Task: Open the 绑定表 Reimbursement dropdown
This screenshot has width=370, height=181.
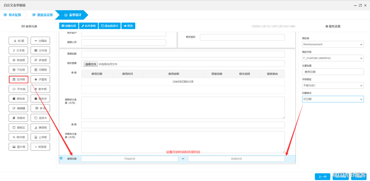Action: coord(333,44)
